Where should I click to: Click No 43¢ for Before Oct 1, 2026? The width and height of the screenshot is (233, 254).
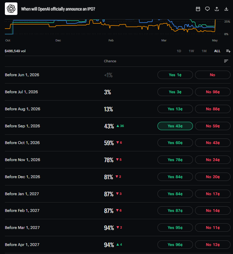[x=212, y=143]
